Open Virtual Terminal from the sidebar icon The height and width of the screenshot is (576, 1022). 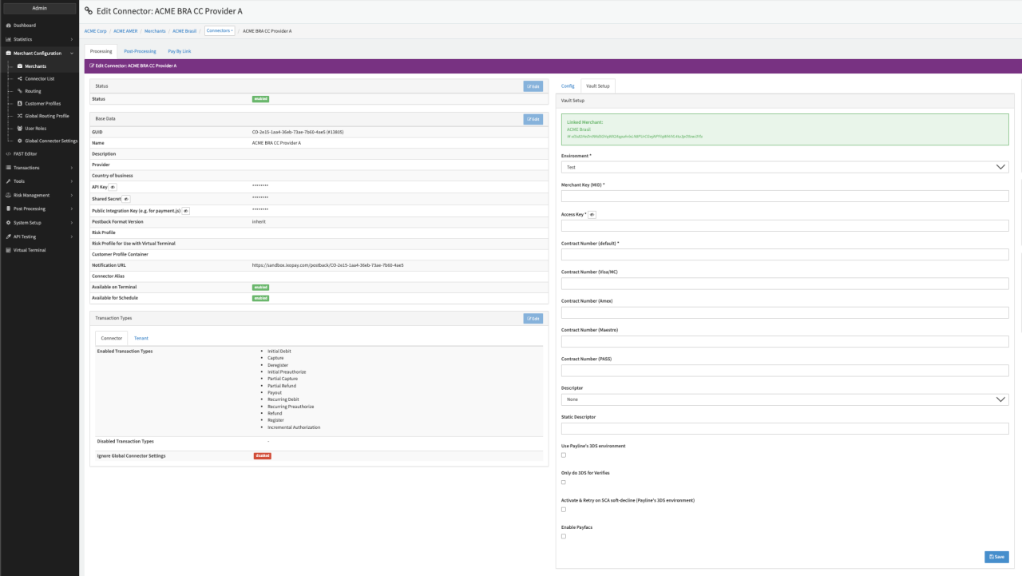coord(8,250)
